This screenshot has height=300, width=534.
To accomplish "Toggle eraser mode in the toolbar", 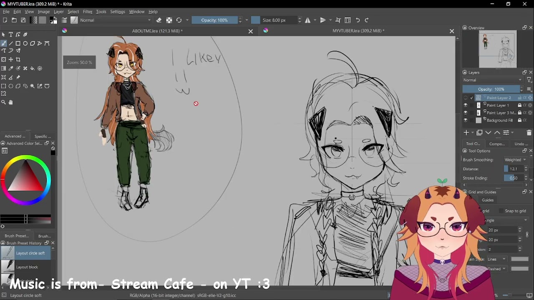I will point(159,20).
